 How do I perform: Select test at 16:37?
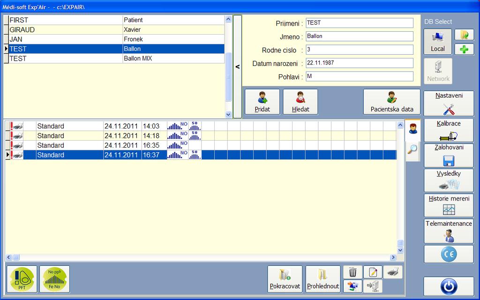pyautogui.click(x=201, y=155)
